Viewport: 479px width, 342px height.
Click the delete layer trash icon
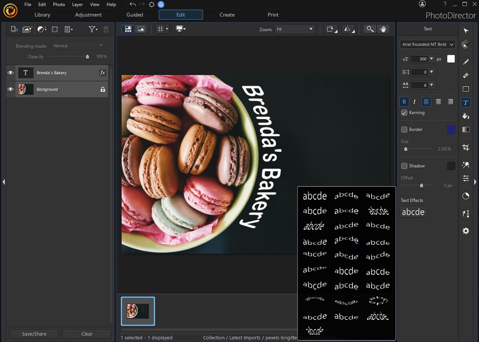click(x=105, y=29)
